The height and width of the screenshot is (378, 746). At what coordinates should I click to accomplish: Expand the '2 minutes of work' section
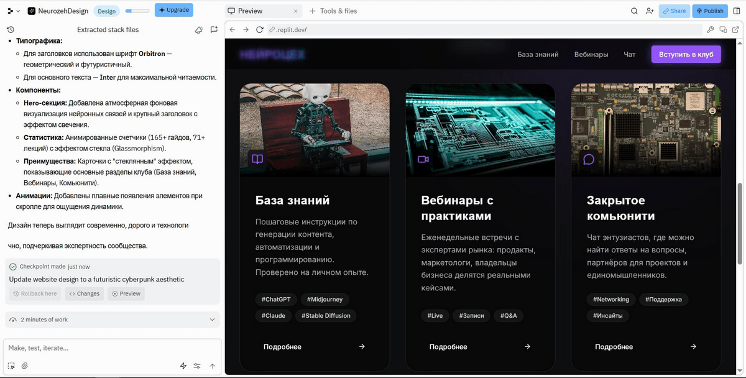[x=212, y=320]
